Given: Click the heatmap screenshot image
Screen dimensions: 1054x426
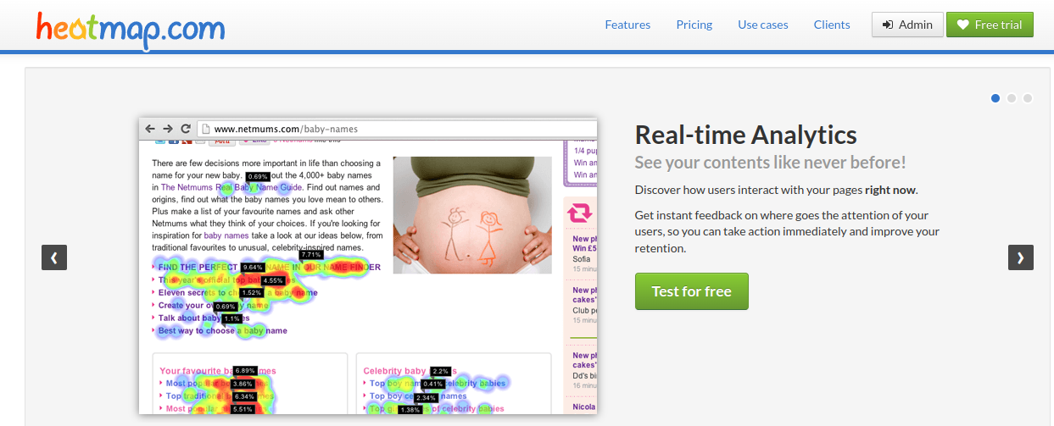Looking at the screenshot, I should pos(368,266).
